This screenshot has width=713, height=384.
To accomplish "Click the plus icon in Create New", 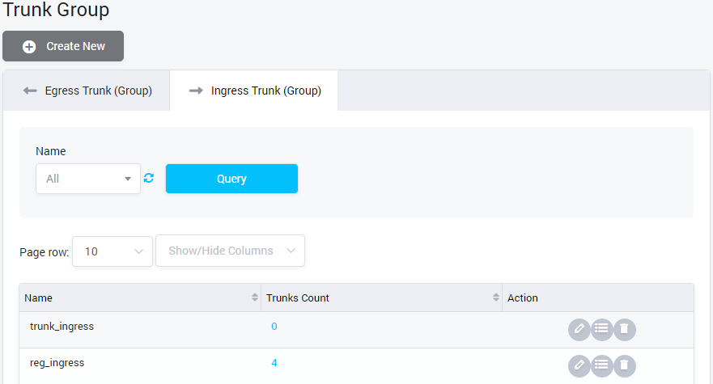I will click(29, 46).
